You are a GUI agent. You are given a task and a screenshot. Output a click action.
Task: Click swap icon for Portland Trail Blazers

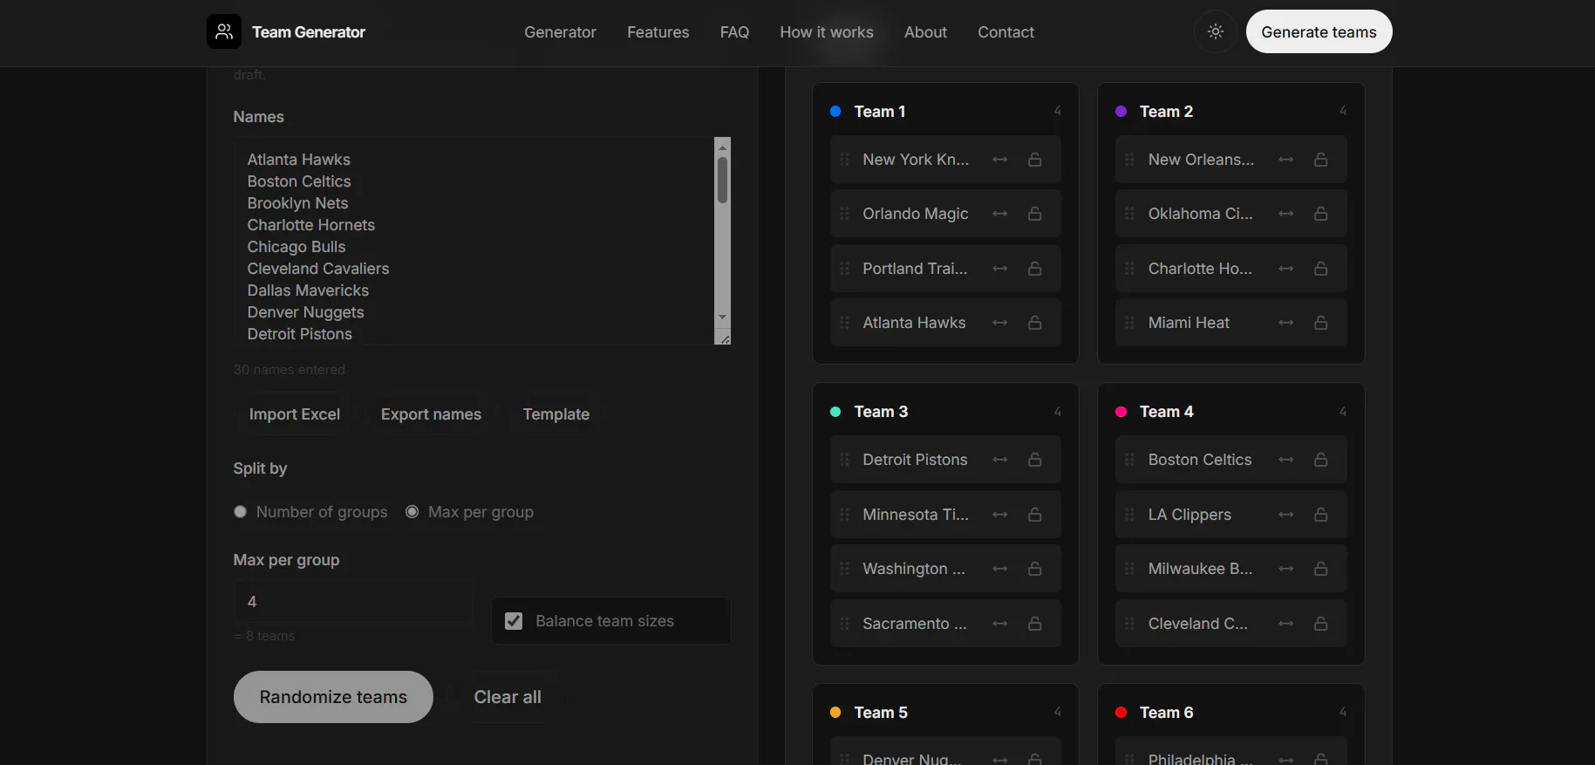[x=1000, y=269]
